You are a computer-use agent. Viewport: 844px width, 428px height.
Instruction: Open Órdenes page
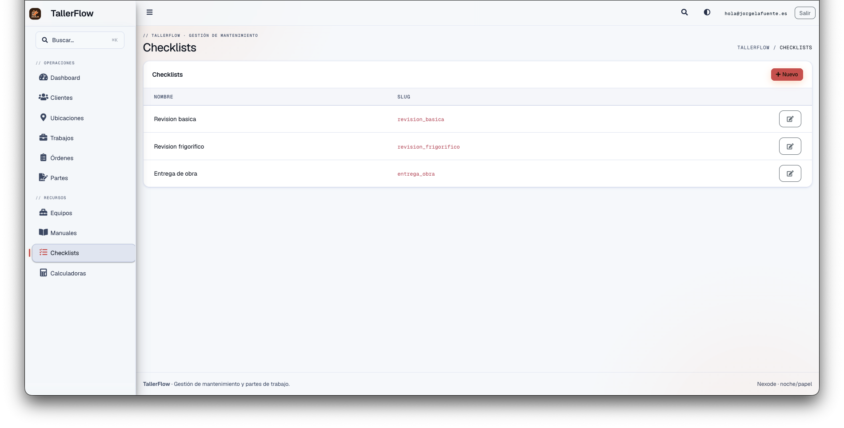[x=83, y=158]
